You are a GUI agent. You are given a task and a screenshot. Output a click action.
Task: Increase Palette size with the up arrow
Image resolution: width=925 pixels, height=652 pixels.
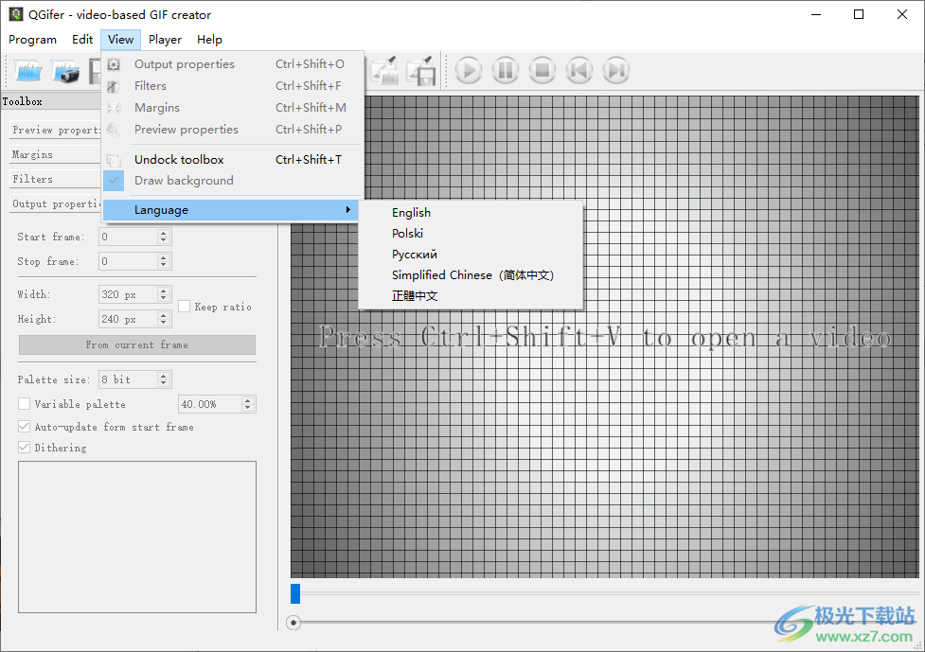[x=164, y=376]
